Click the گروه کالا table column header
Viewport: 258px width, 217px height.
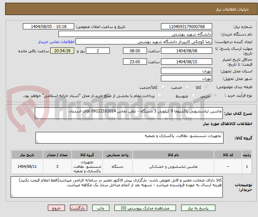(87, 155)
